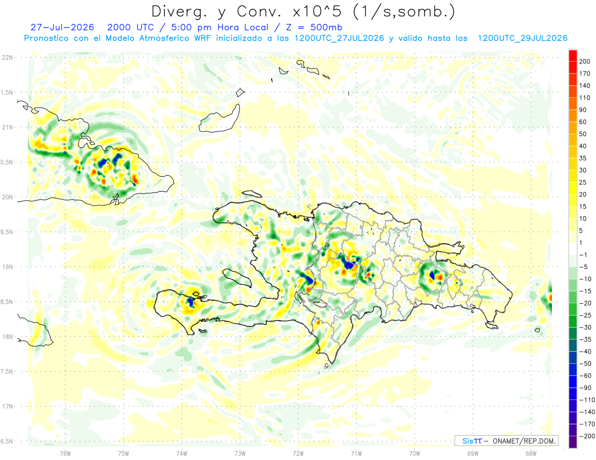596x460 pixels.
Task: Click the 'ONAMET/REP.DOM.' credit label
Action: (525, 441)
